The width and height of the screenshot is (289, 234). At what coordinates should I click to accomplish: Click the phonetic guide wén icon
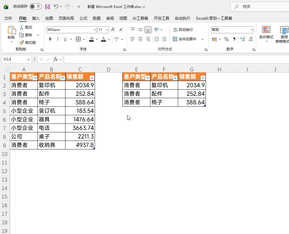[x=116, y=39]
